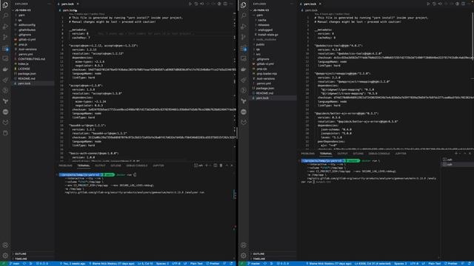Open Source Control view in right window

(x=244, y=37)
